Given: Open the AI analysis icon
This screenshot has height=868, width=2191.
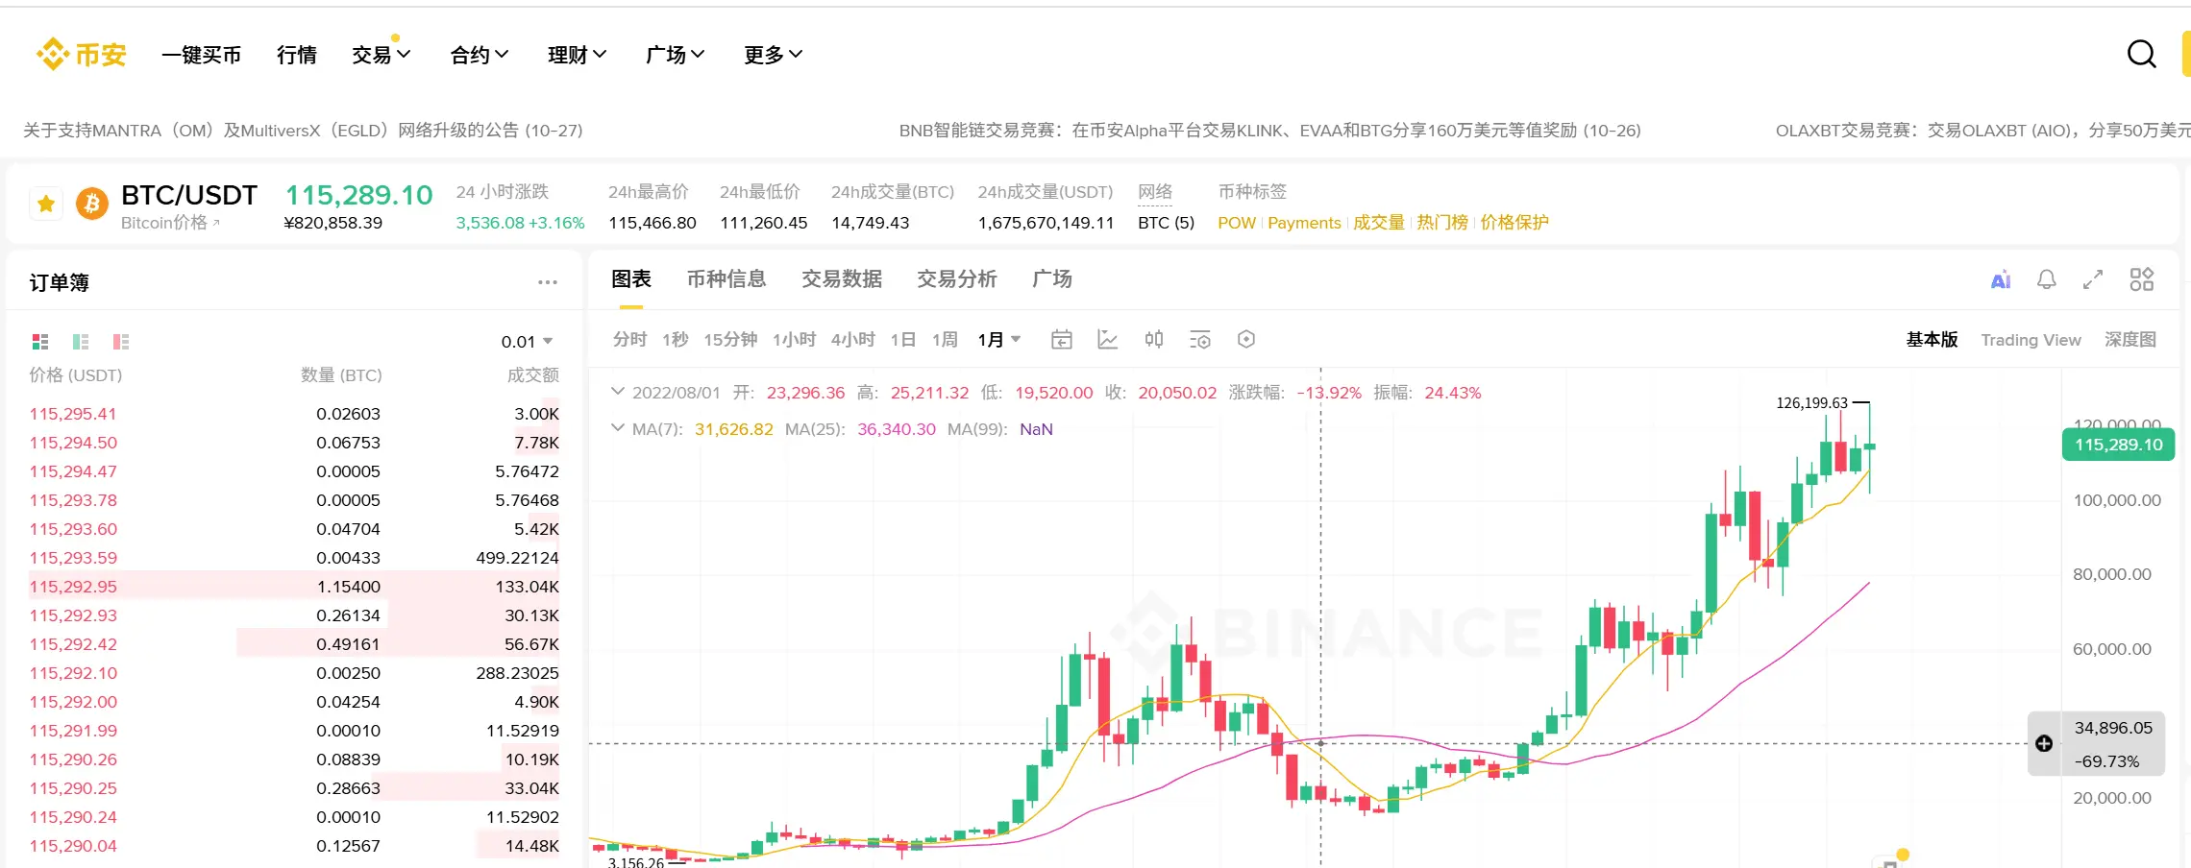Looking at the screenshot, I should click(x=2001, y=279).
